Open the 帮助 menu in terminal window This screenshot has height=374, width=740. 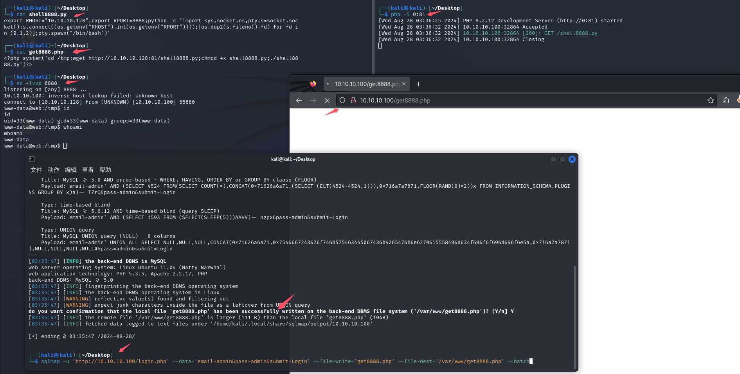105,170
